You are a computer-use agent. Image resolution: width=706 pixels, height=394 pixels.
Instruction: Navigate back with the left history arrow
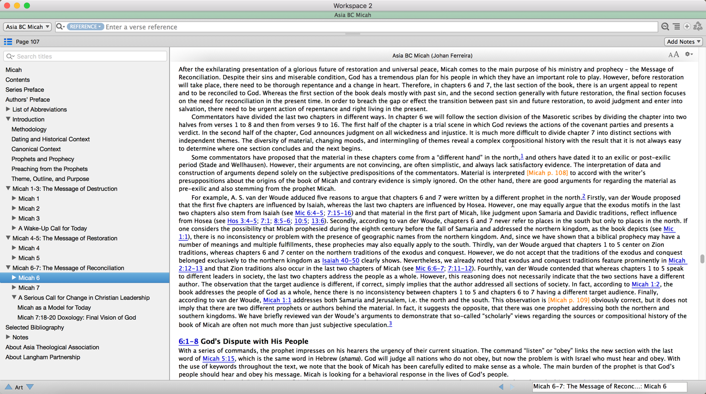click(501, 387)
